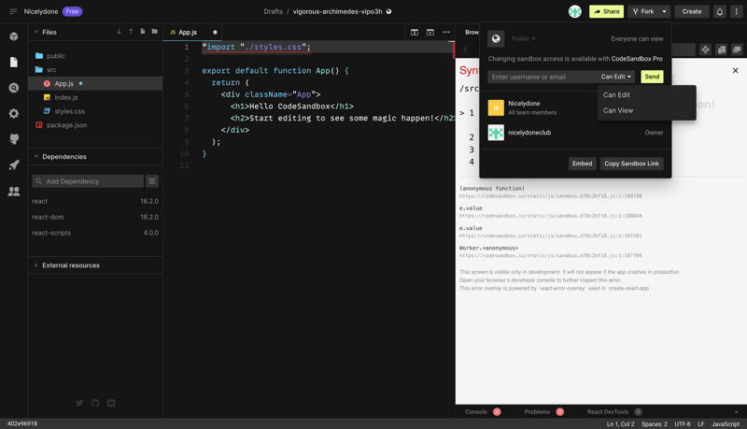Focus the Add Dependency search field
The image size is (747, 429).
[88, 181]
